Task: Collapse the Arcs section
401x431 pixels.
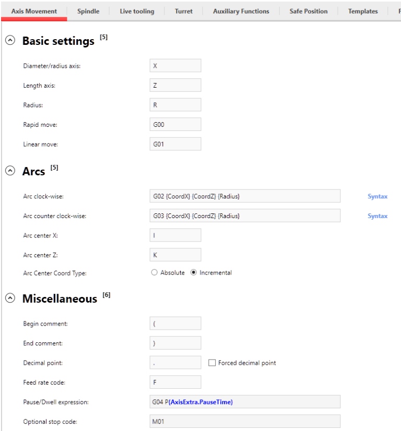Action: 10,171
